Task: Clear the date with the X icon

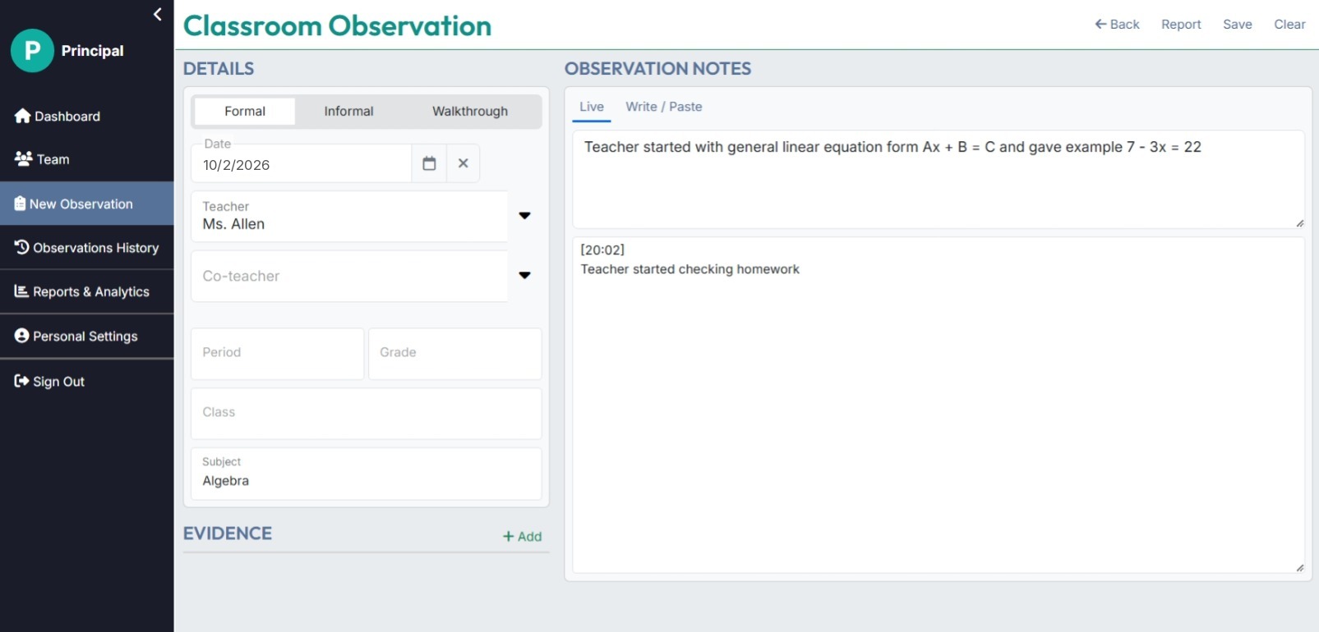Action: click(463, 164)
